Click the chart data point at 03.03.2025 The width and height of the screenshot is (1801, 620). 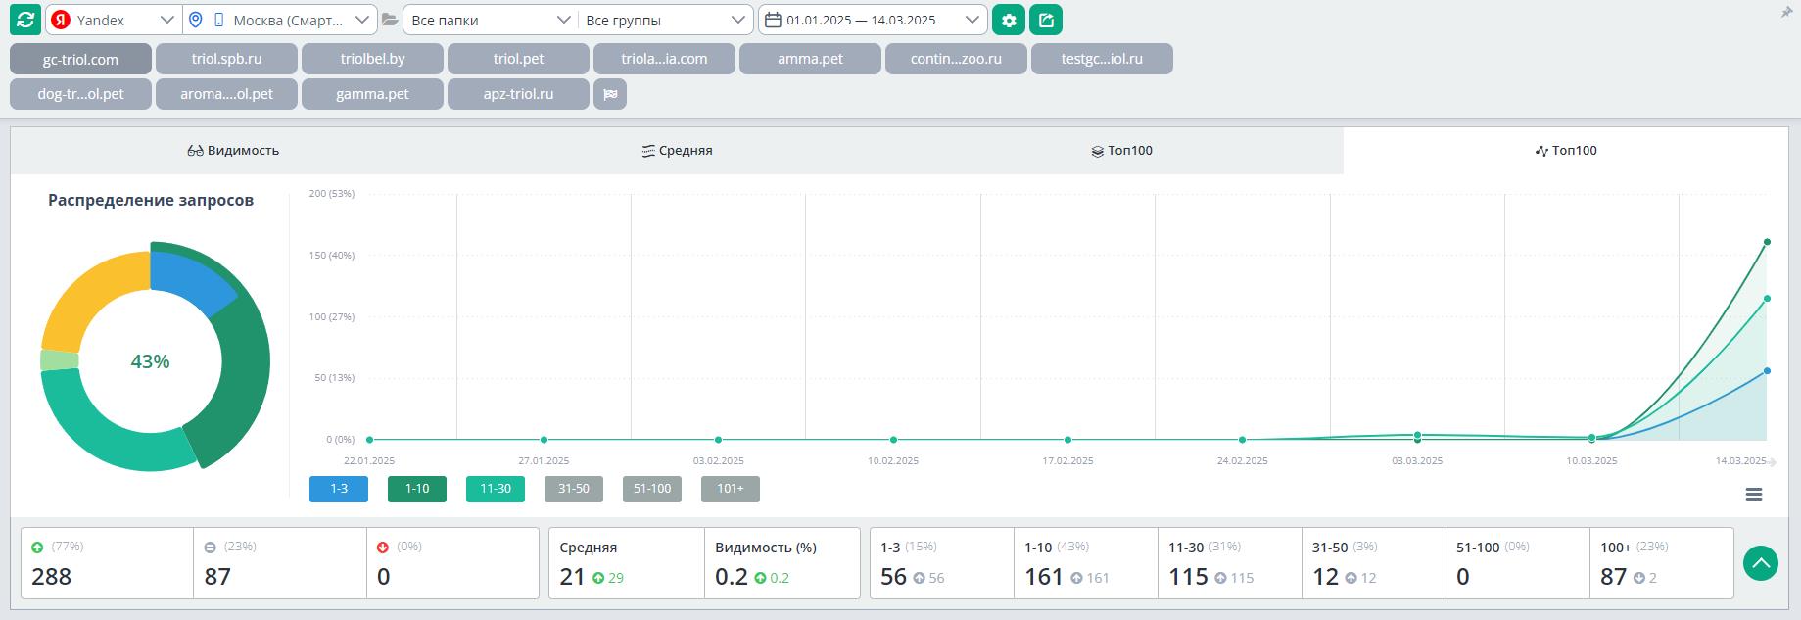pos(1417,435)
